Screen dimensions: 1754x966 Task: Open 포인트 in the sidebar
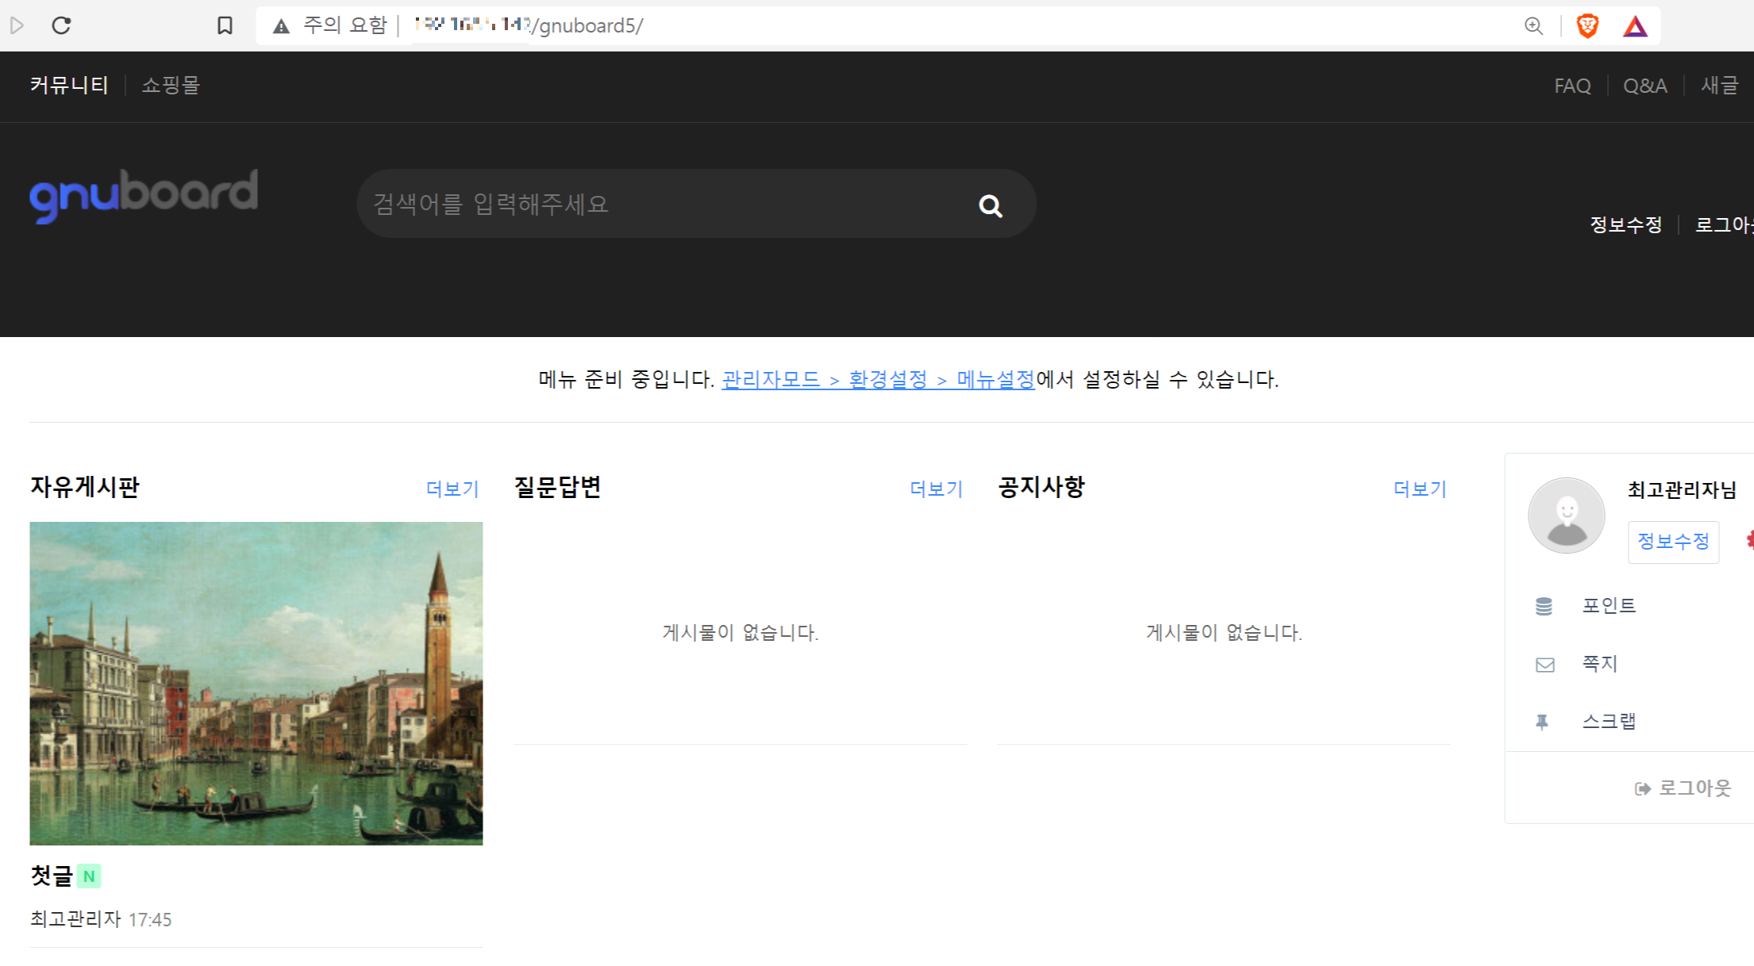click(1609, 606)
